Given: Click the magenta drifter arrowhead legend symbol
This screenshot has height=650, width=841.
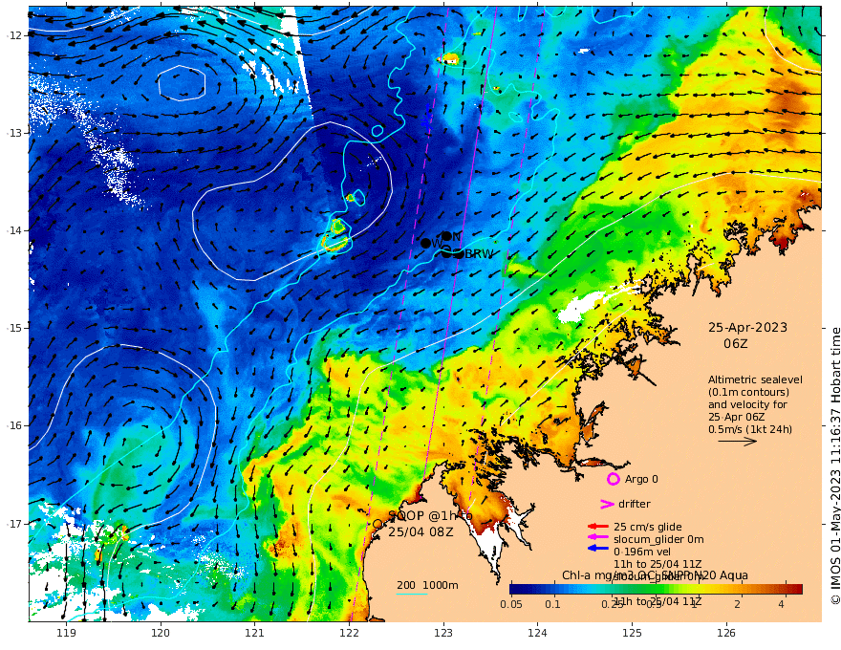Looking at the screenshot, I should pos(607,504).
